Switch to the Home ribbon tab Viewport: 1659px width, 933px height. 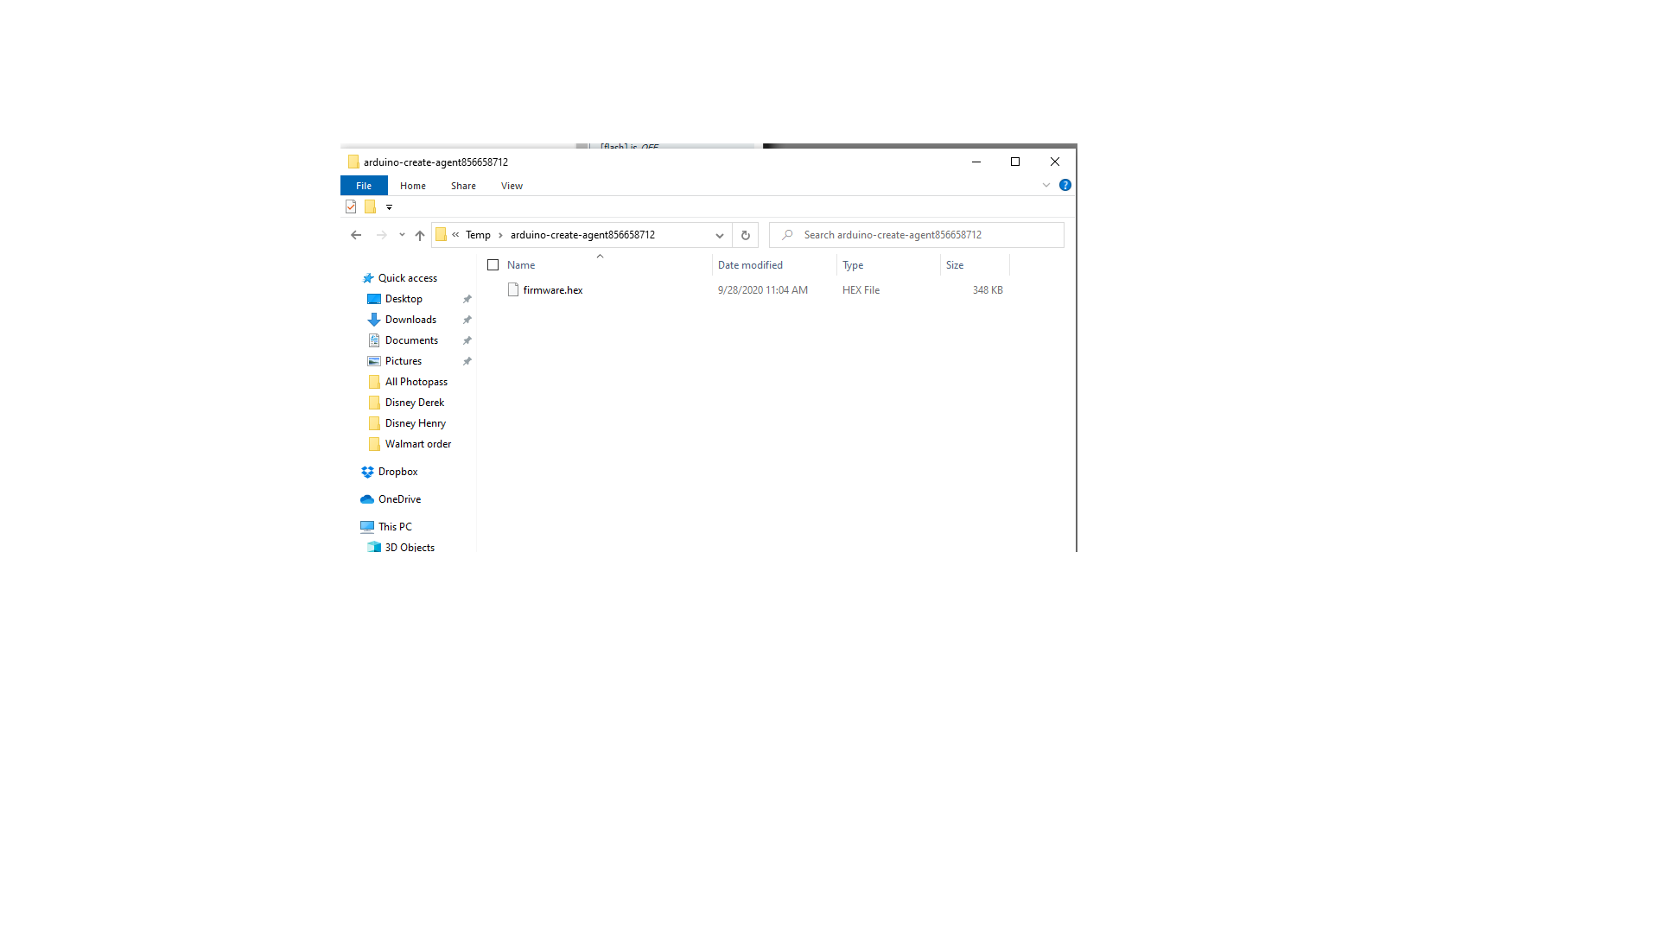coord(413,186)
